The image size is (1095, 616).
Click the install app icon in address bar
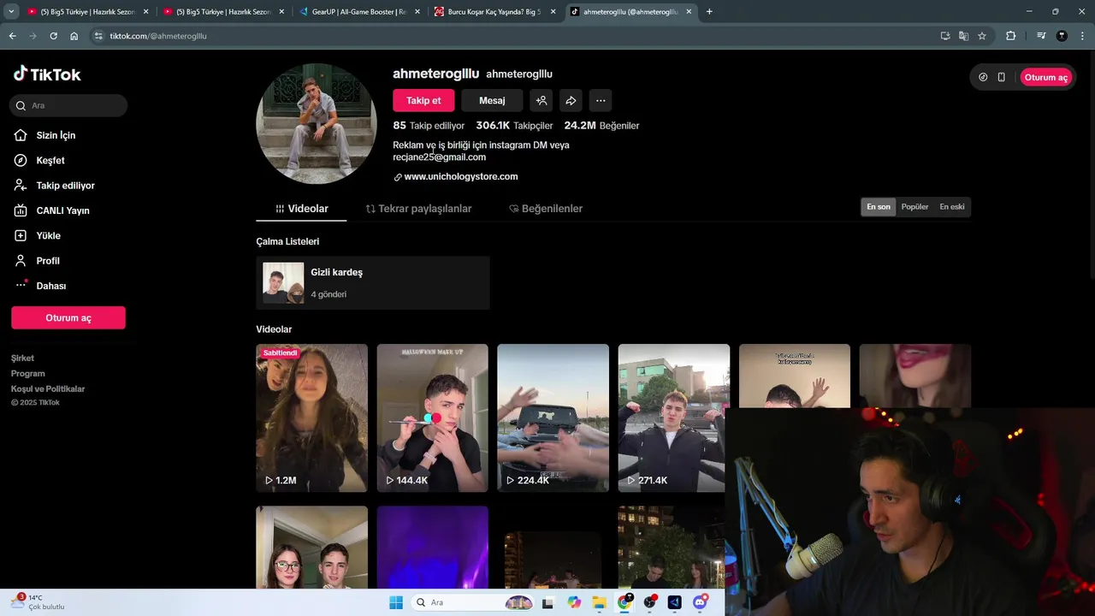(x=945, y=36)
